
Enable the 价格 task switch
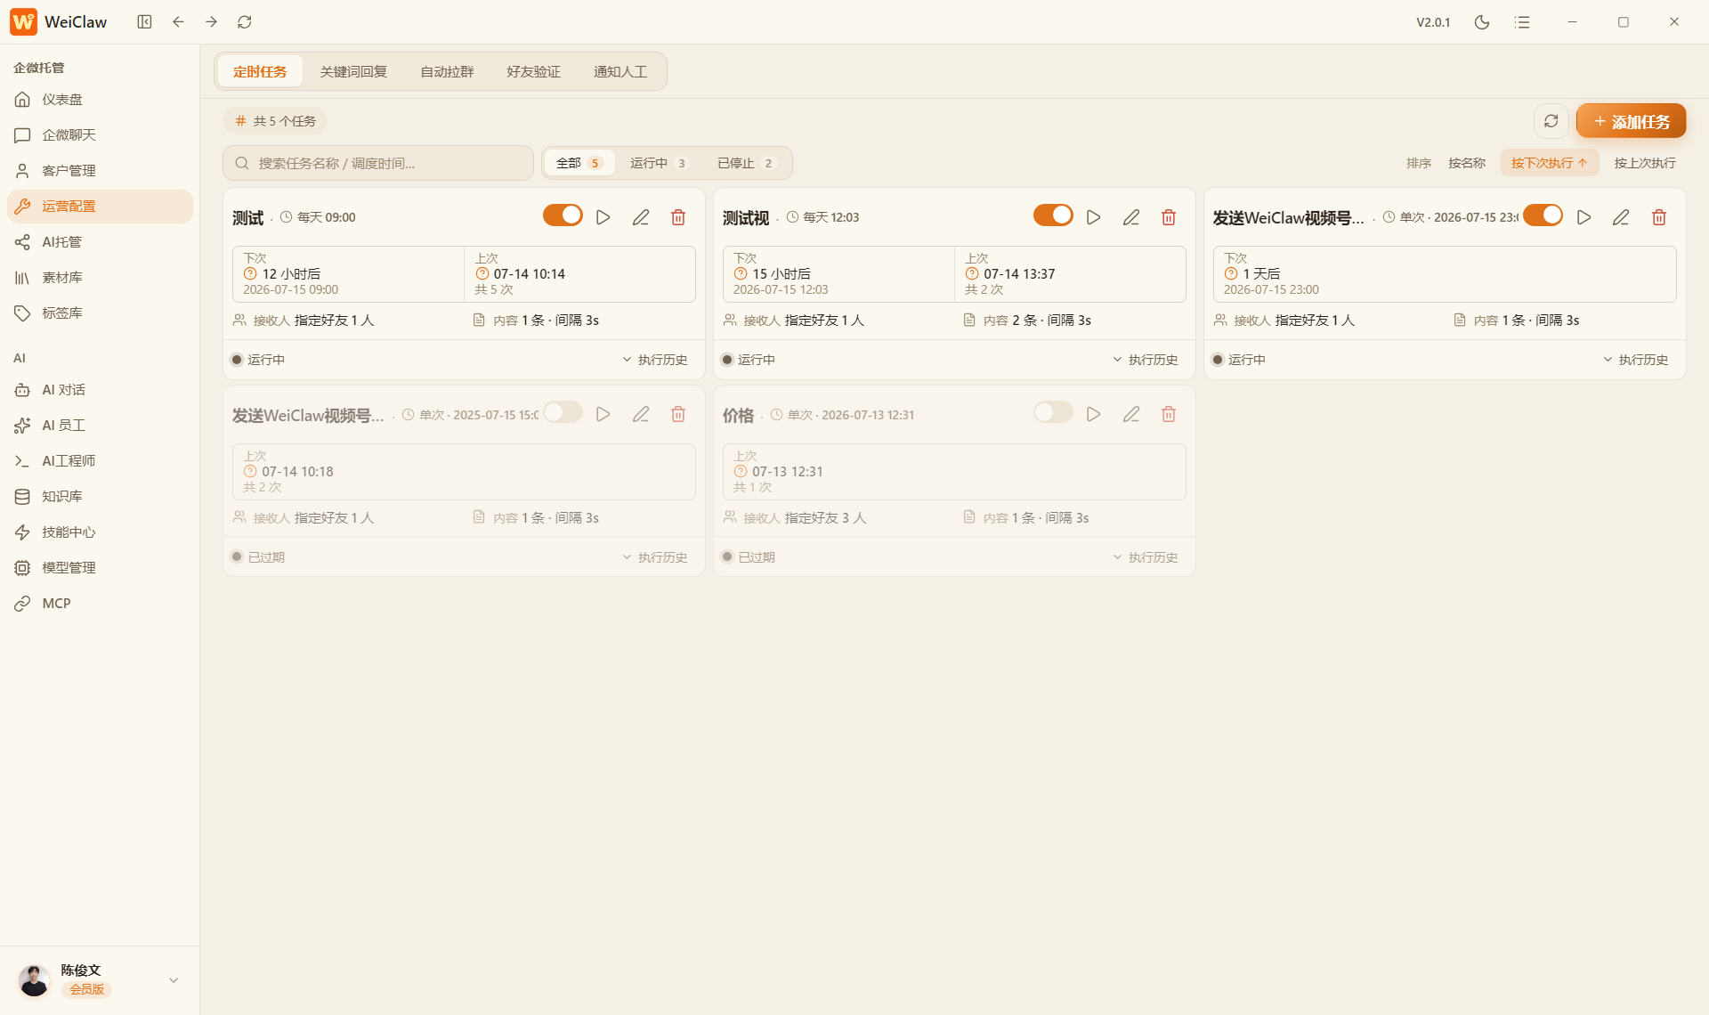[1053, 412]
